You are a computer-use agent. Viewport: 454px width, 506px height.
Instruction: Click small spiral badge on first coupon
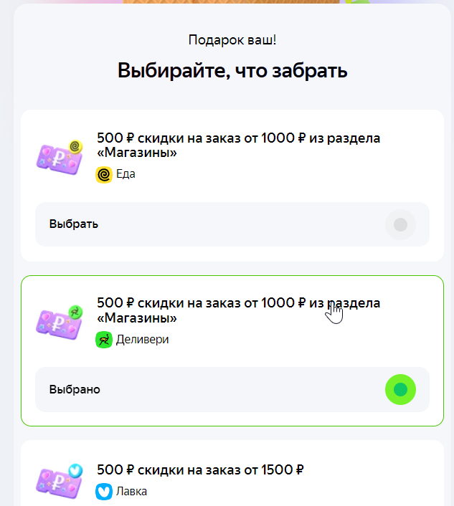tap(75, 147)
